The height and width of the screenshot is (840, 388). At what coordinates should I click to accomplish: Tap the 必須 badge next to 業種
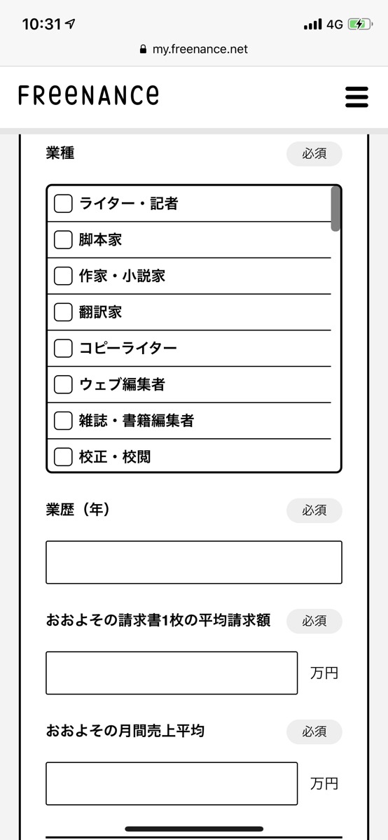coord(314,154)
